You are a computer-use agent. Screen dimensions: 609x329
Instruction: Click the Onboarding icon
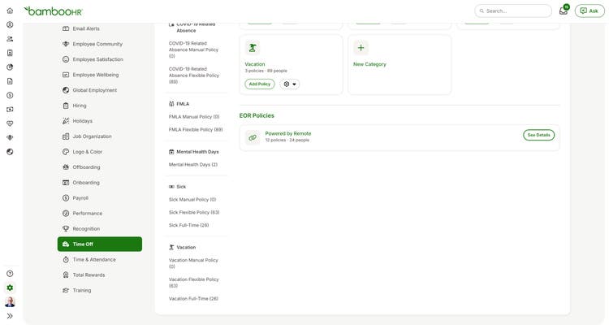[x=66, y=183]
